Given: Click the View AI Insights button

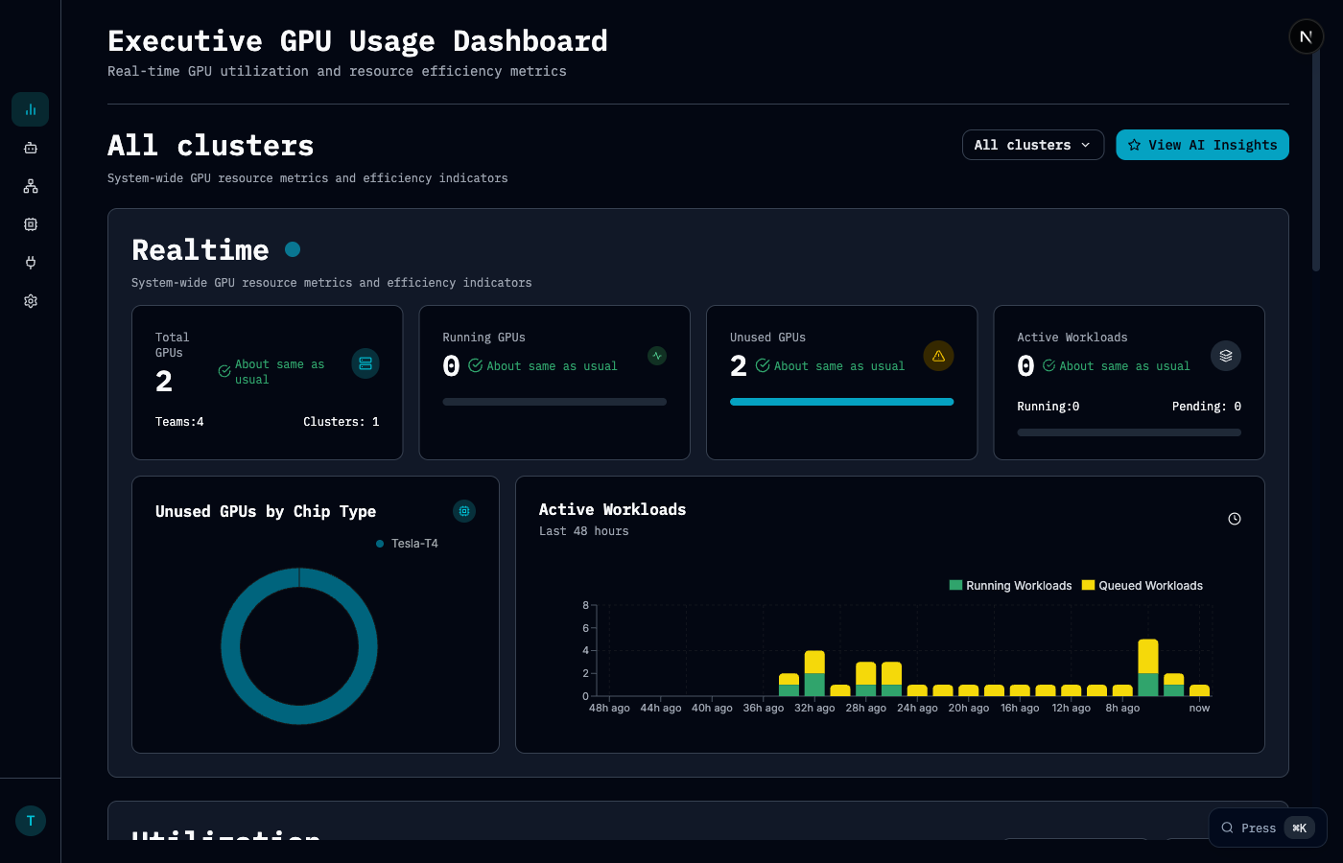Looking at the screenshot, I should point(1202,145).
